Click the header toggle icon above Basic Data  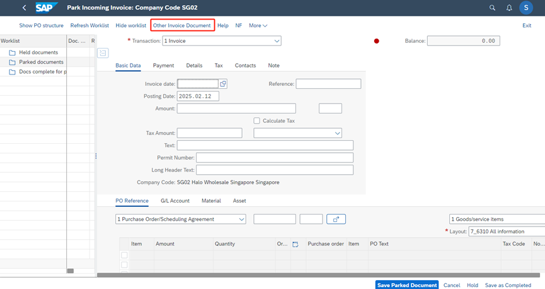(103, 53)
